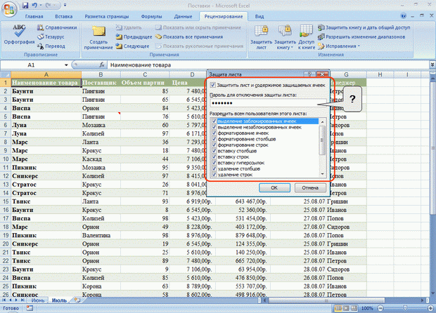
Task: Toggle вставку столбцов checkbox
Action: (214, 151)
